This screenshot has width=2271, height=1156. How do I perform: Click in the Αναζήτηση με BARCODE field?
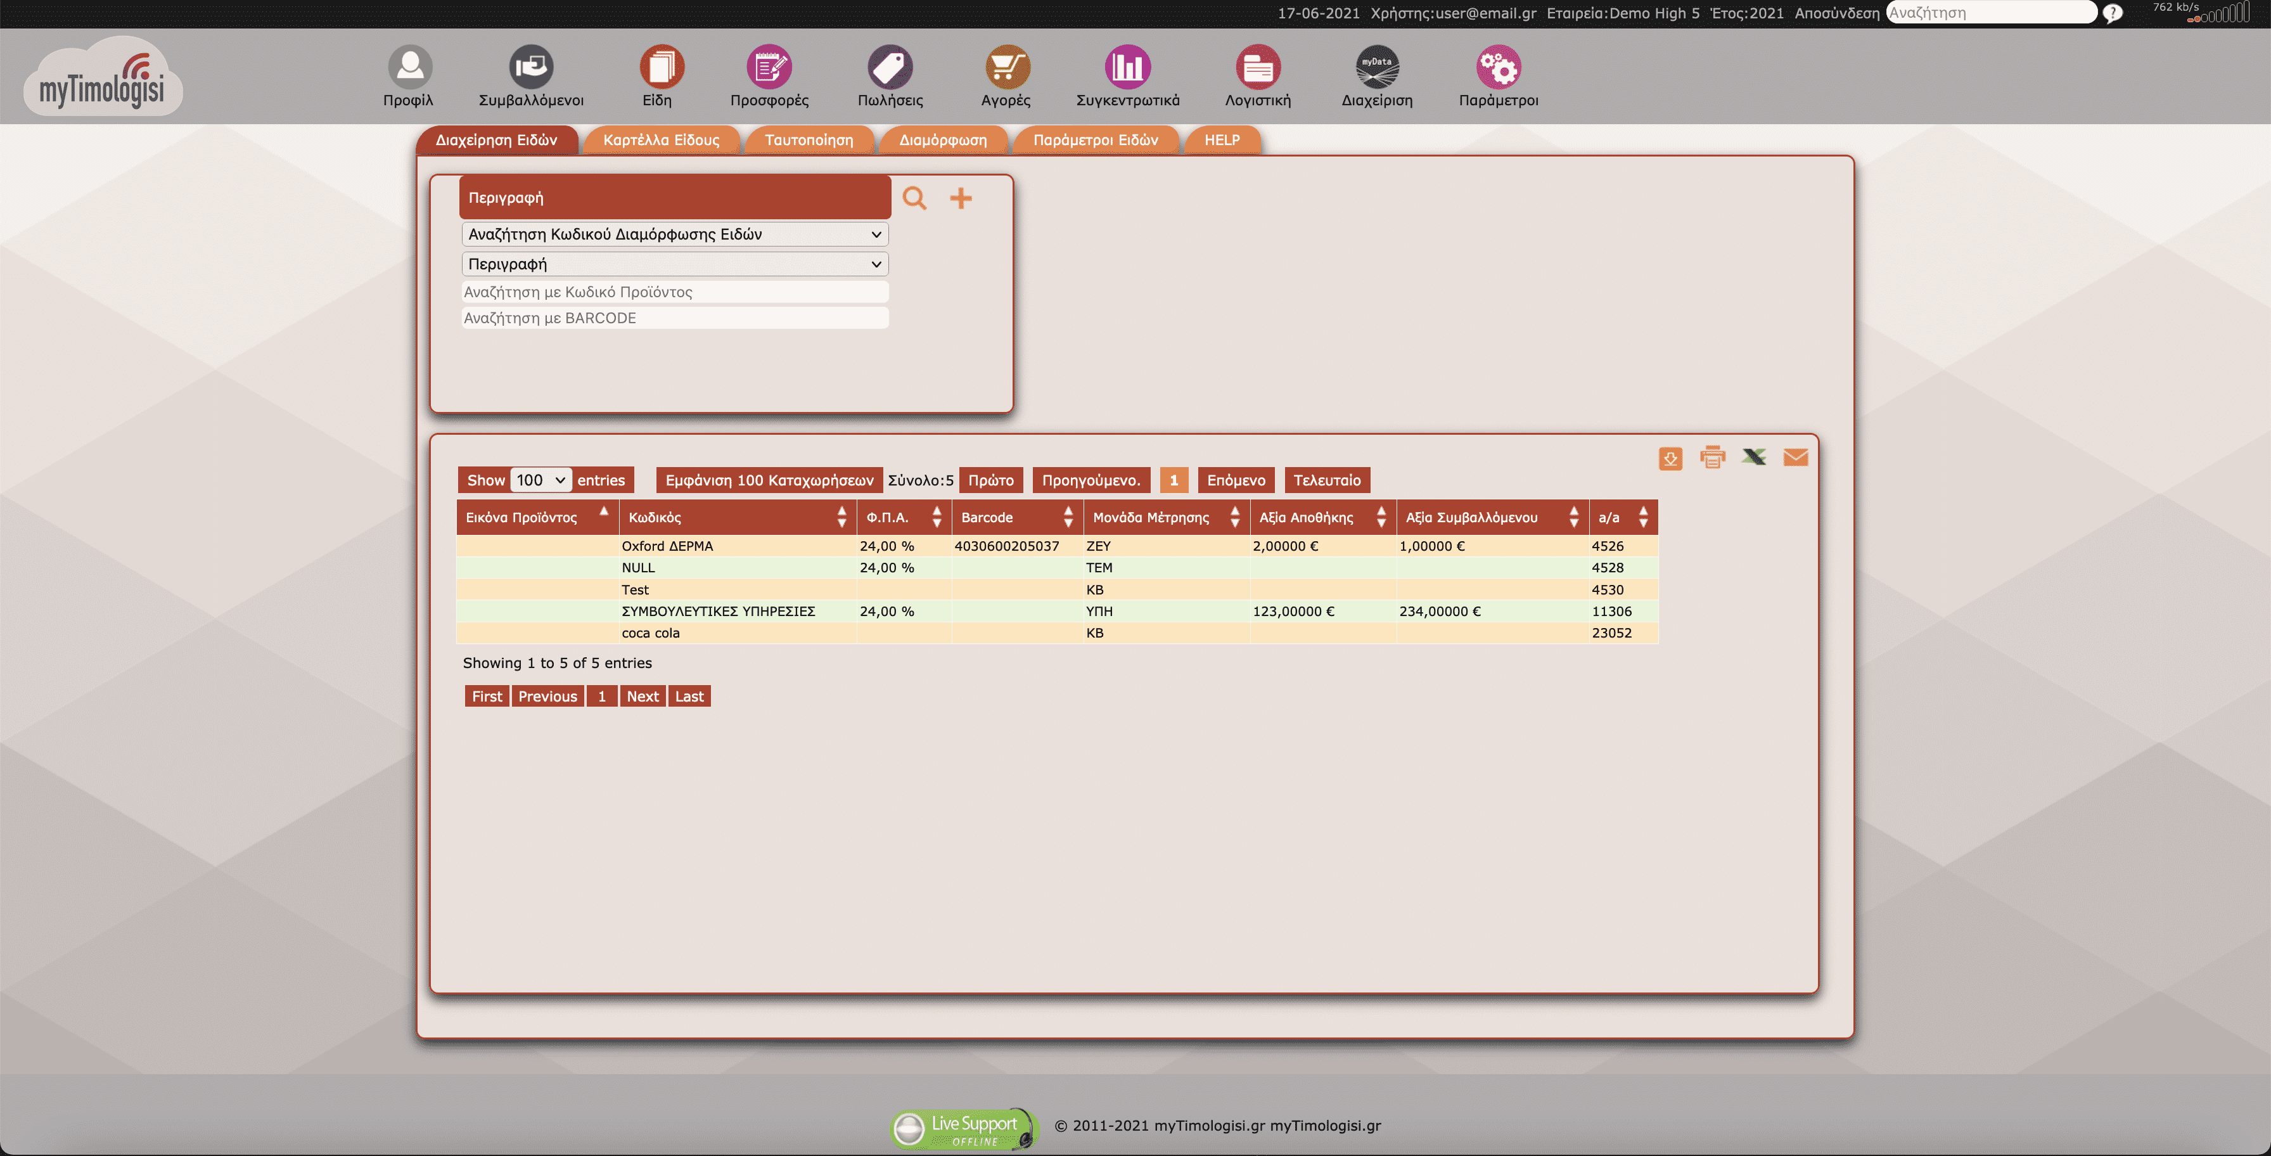[674, 318]
